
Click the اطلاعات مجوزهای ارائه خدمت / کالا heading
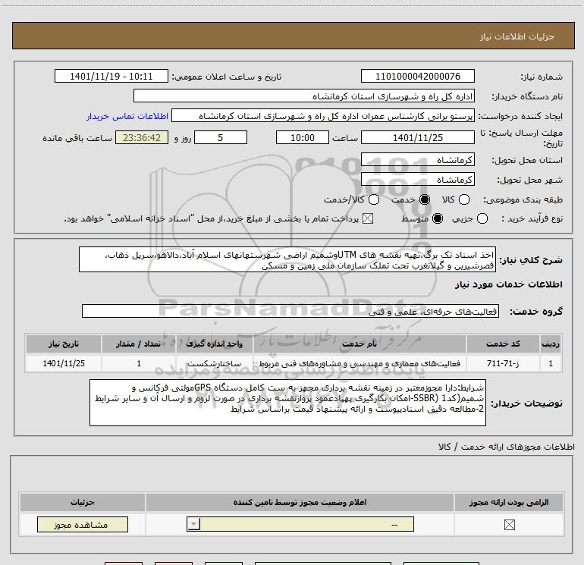506,447
